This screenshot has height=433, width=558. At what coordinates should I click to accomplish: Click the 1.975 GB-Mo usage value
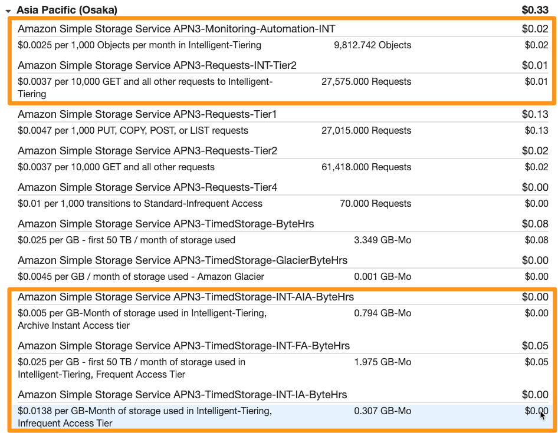[x=383, y=362]
